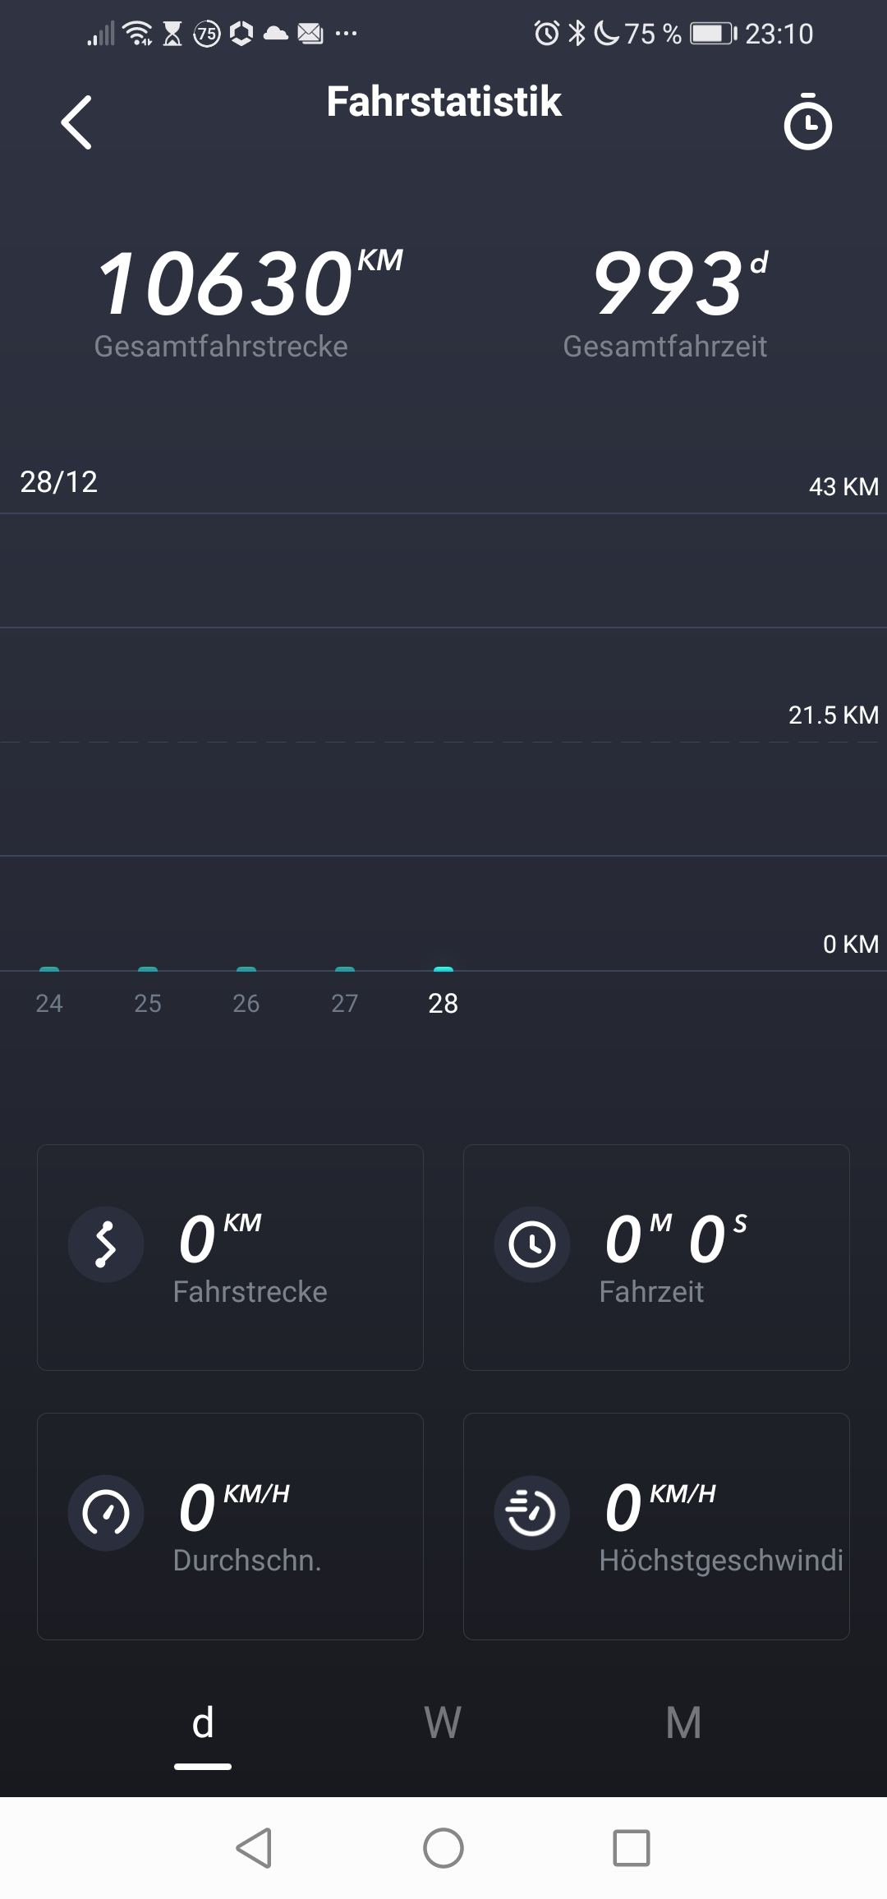Switch to the daily 'd' tab

click(x=203, y=1723)
